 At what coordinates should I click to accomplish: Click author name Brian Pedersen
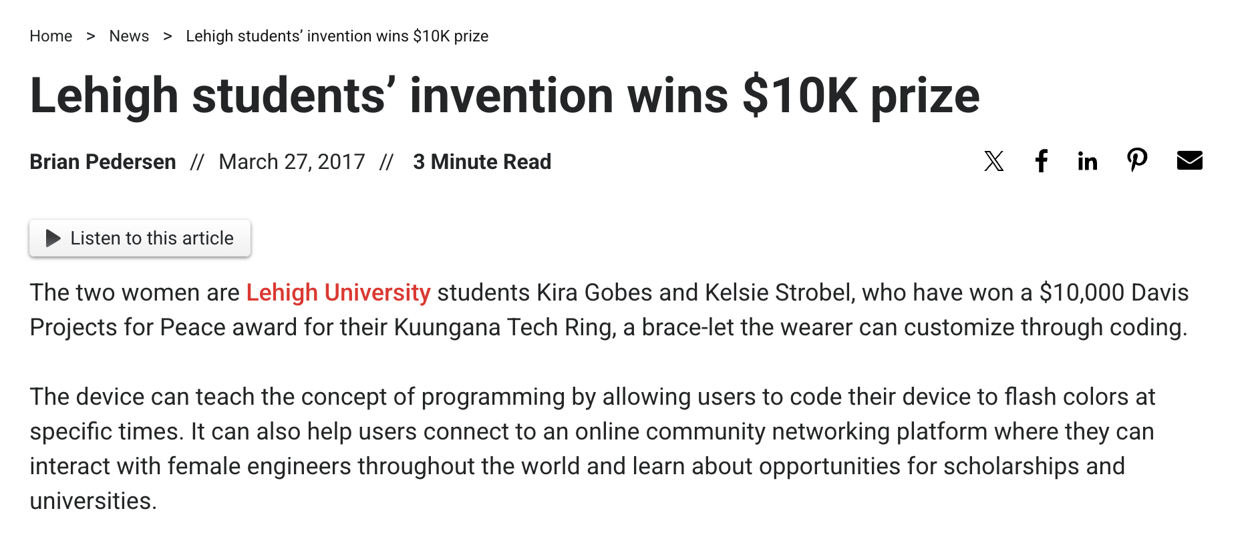point(103,161)
